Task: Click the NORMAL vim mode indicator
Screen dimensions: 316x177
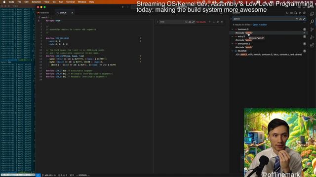Action: pos(83,175)
